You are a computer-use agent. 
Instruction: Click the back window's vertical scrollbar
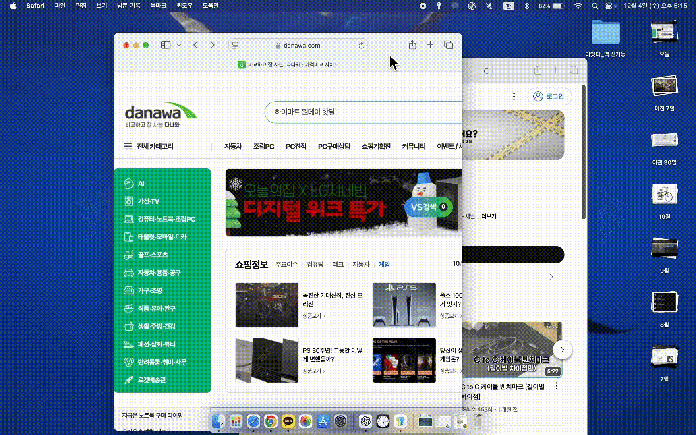coord(583,152)
